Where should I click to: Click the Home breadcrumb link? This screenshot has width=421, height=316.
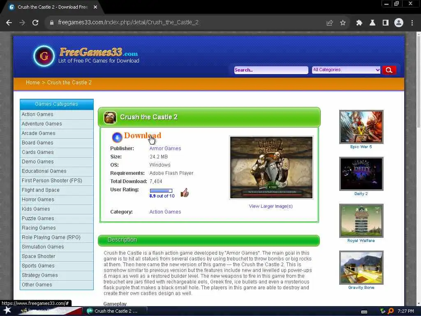tap(33, 82)
